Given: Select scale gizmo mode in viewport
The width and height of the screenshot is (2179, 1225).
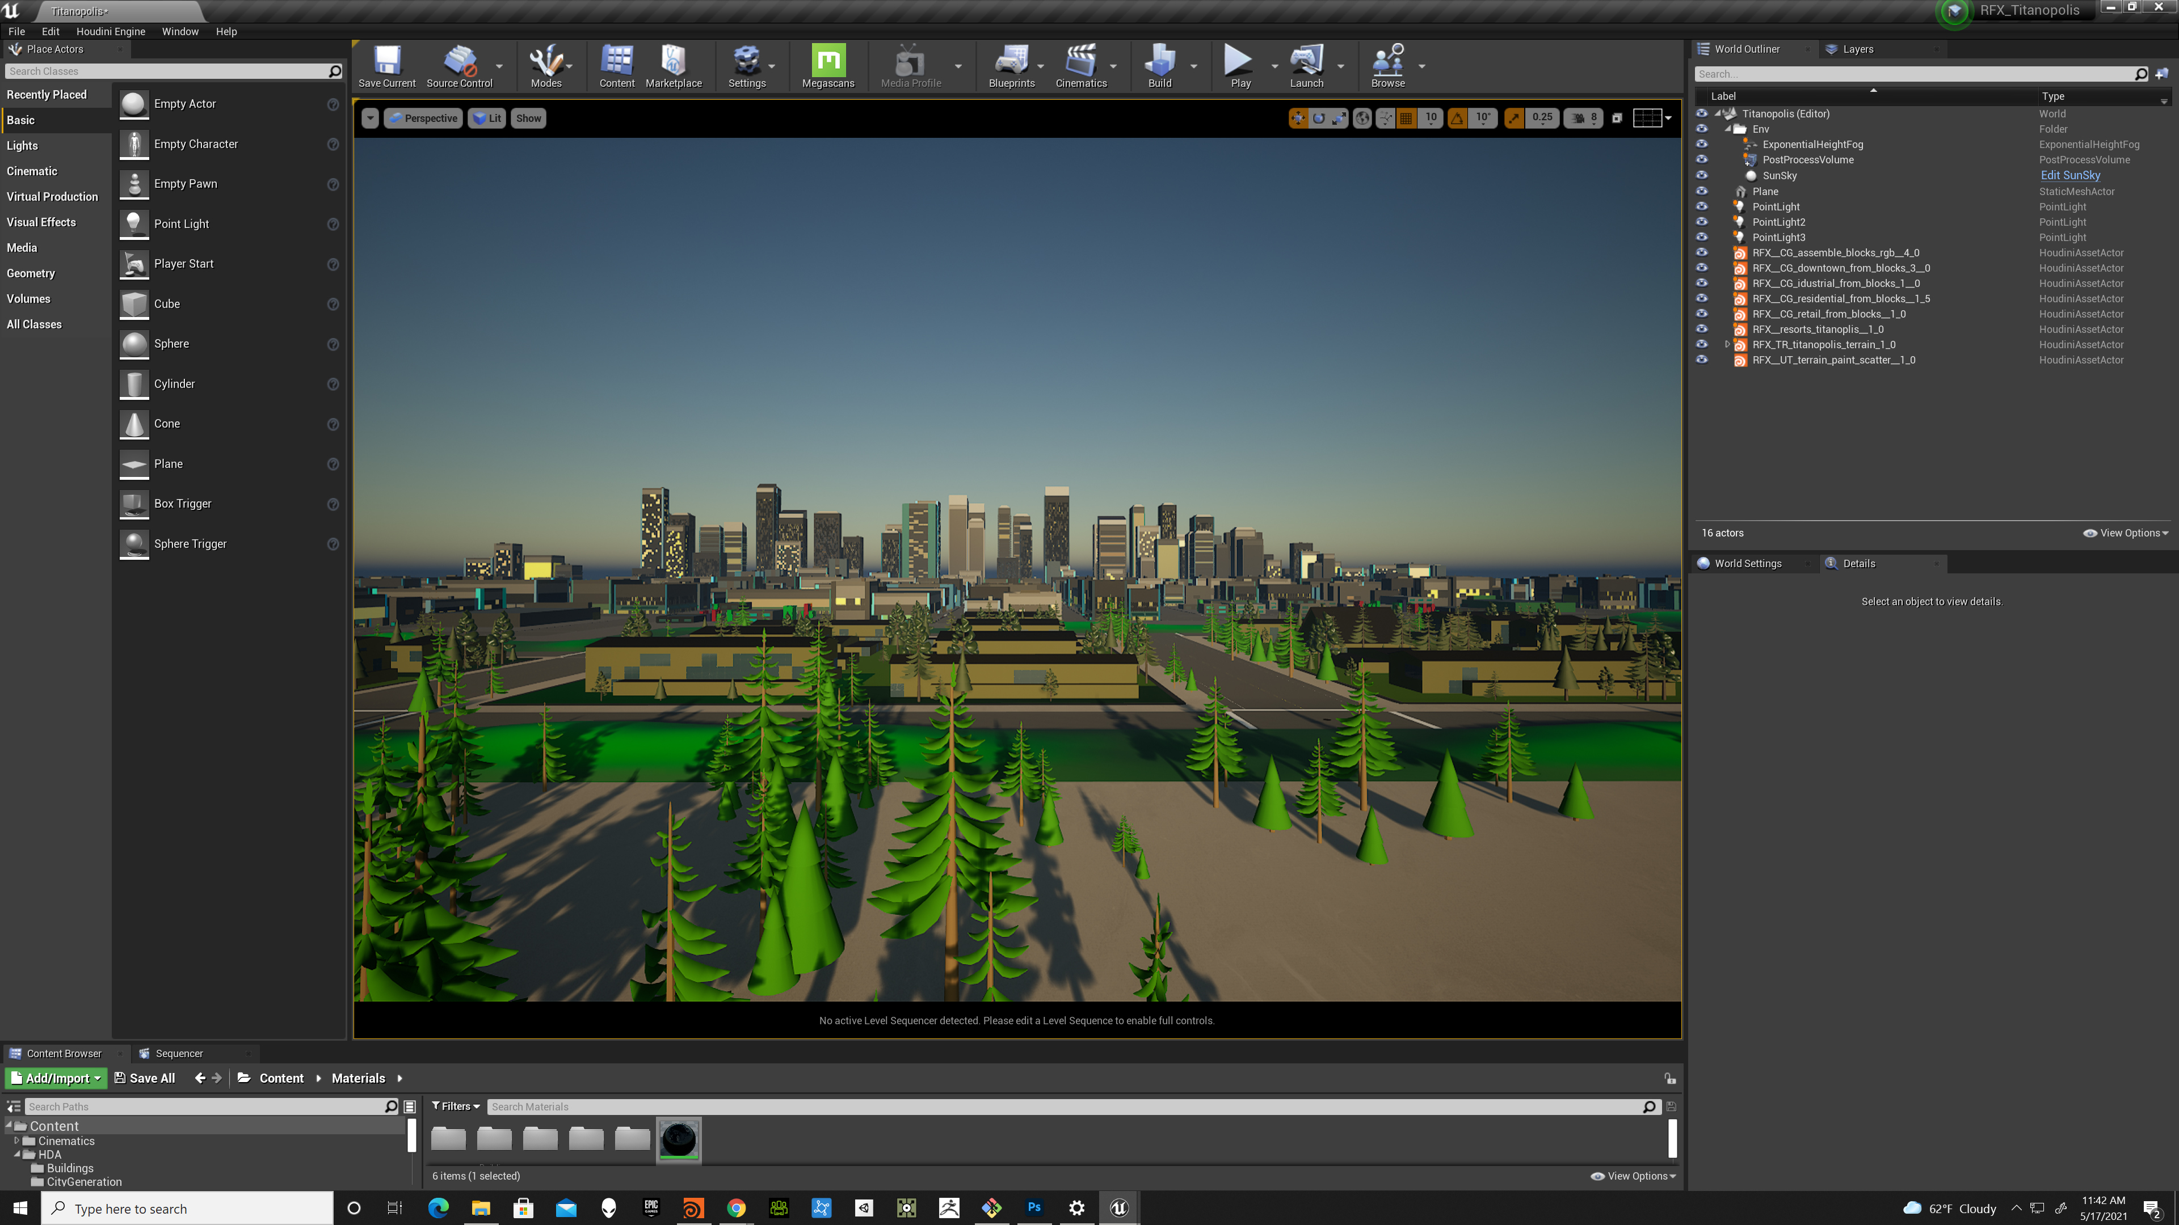Looking at the screenshot, I should [x=1338, y=119].
